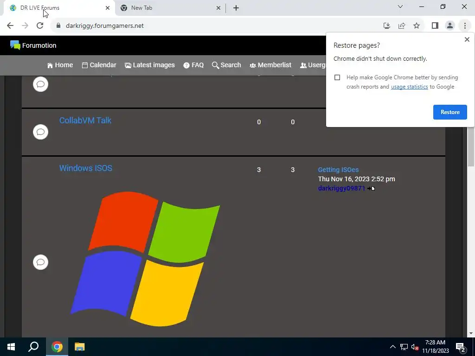475x356 pixels.
Task: Open the usage statistics link
Action: [x=409, y=87]
